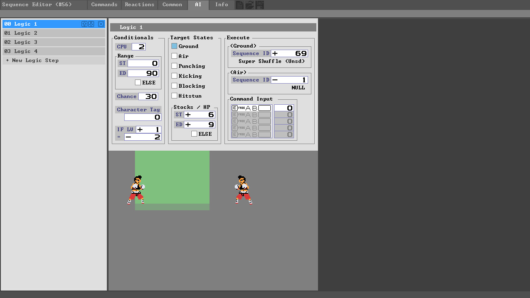530x298 pixels.
Task: Delete Logic 1 using the X icon
Action: 101,24
